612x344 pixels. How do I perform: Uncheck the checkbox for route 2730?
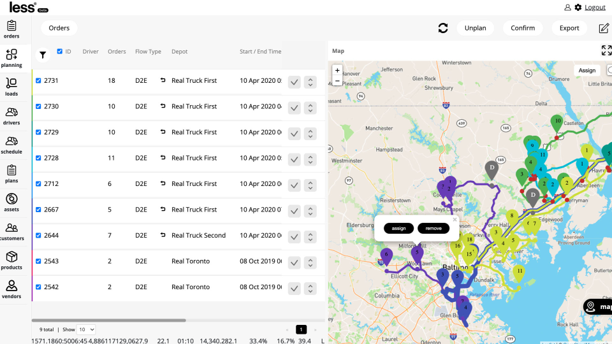(x=38, y=106)
